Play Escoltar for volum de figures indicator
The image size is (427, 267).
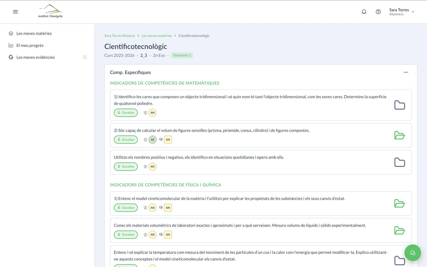[126, 140]
